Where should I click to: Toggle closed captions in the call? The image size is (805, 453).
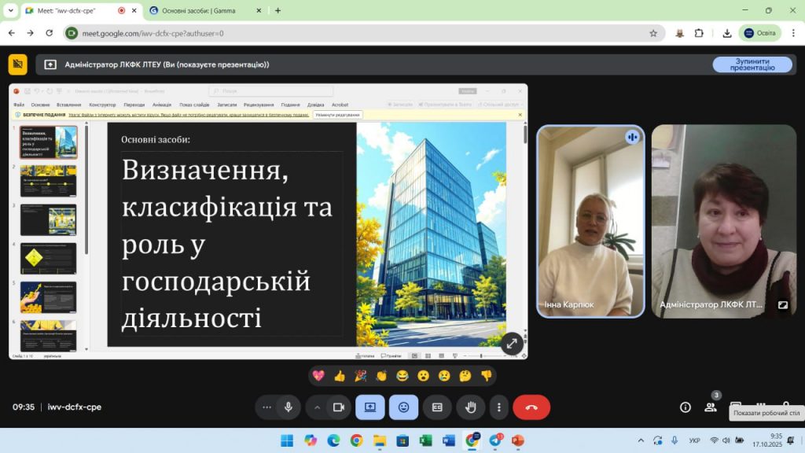[x=437, y=407]
